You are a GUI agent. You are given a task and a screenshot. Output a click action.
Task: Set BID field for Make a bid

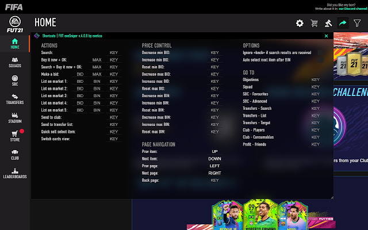coord(80,74)
